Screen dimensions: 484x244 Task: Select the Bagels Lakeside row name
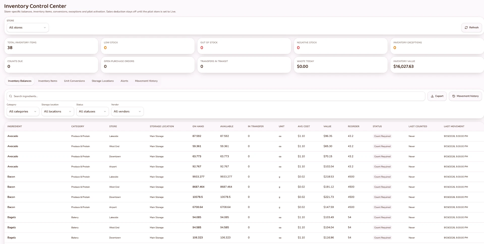[x=12, y=217]
